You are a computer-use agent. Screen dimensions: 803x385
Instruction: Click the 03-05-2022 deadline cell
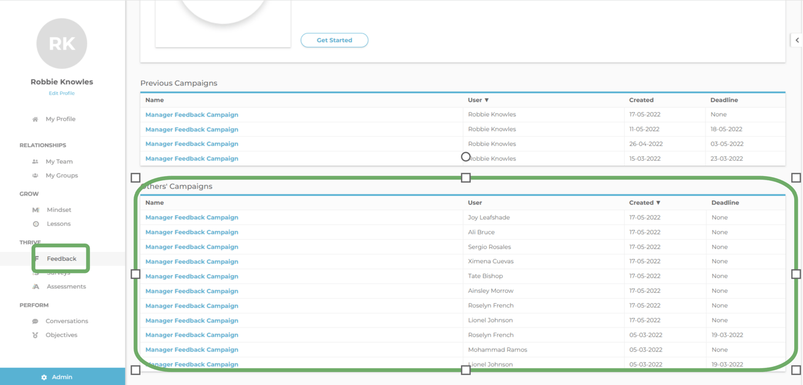pos(727,144)
